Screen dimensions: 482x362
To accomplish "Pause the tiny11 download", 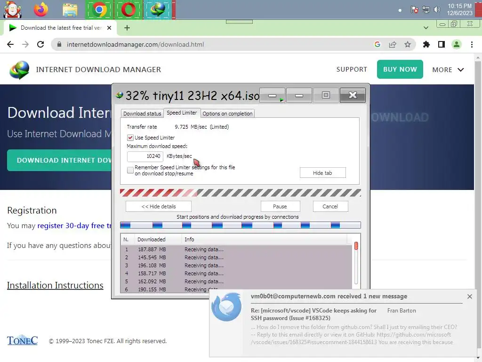I will pyautogui.click(x=280, y=206).
